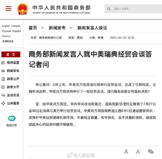Click the keyword search input field
162x159 pixels.
pos(133,9)
